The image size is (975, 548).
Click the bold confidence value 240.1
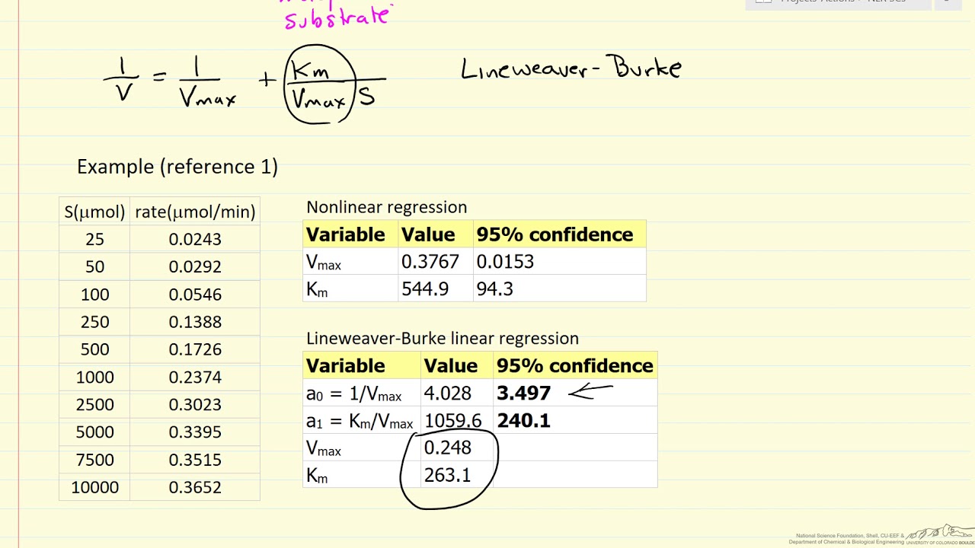pos(523,421)
